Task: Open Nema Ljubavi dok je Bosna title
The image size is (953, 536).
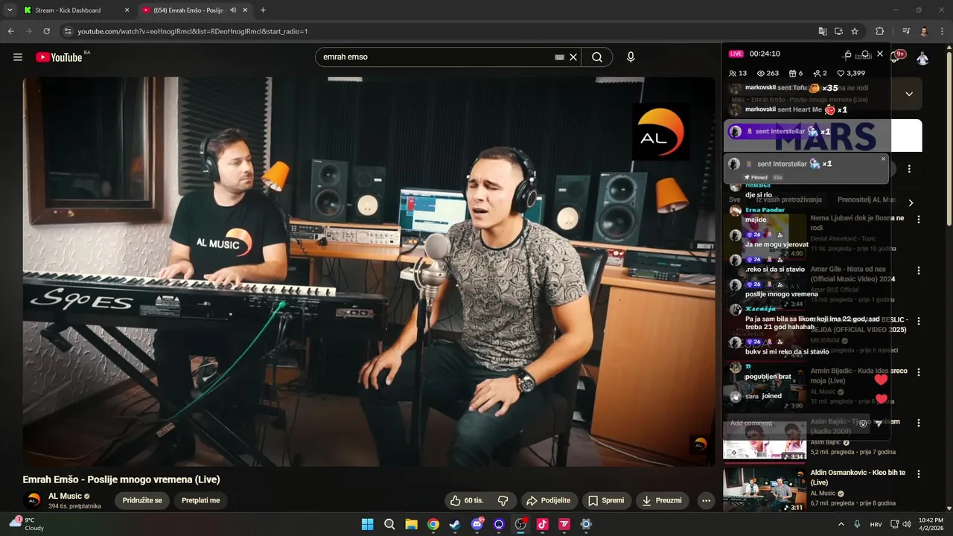Action: point(857,223)
